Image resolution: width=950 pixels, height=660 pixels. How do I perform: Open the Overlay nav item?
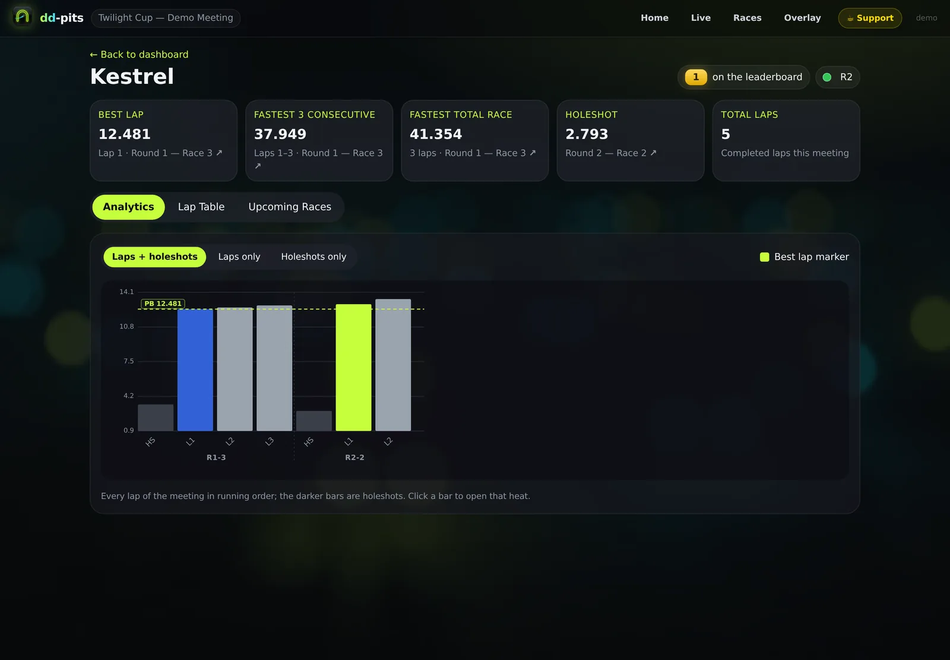802,18
